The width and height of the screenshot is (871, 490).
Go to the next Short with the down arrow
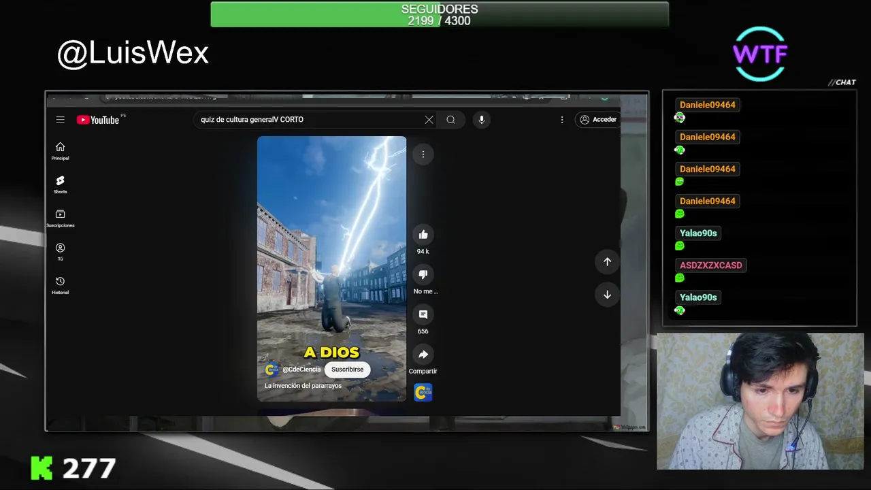pyautogui.click(x=607, y=295)
